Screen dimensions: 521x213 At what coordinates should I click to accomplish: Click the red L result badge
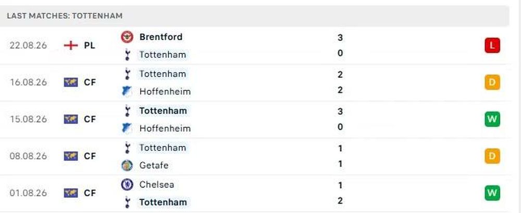coord(492,45)
